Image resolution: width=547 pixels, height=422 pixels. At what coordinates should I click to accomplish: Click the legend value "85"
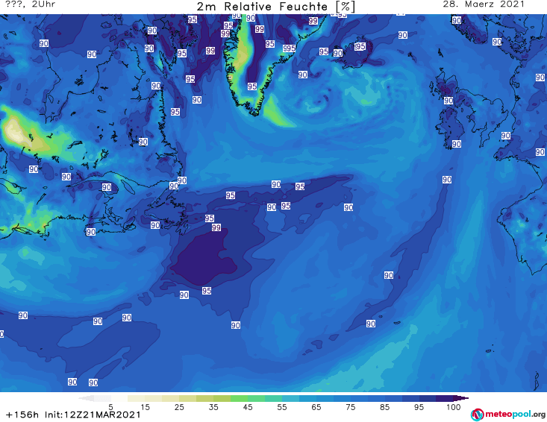[384, 407]
